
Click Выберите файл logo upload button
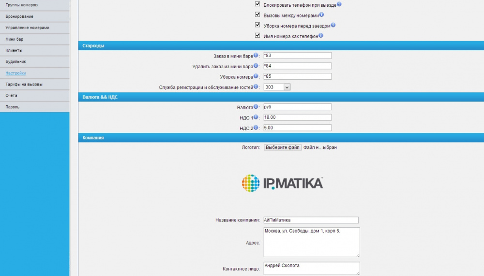click(283, 147)
